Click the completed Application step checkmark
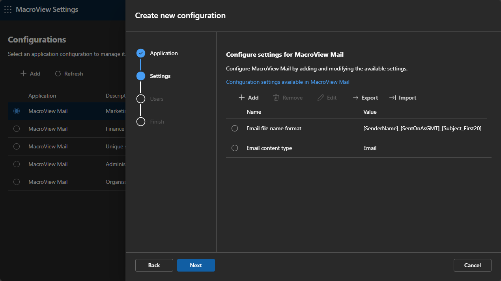The height and width of the screenshot is (281, 501). click(141, 53)
